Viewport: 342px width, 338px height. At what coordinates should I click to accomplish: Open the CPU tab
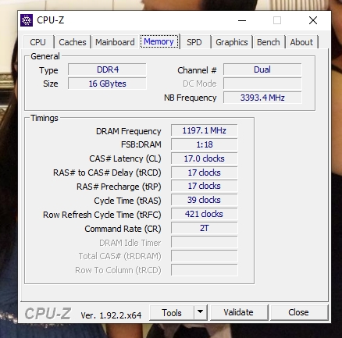click(38, 42)
